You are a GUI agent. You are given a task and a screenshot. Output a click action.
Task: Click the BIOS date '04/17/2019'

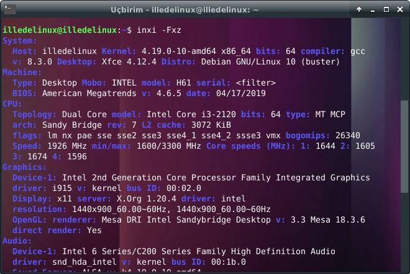pos(241,94)
